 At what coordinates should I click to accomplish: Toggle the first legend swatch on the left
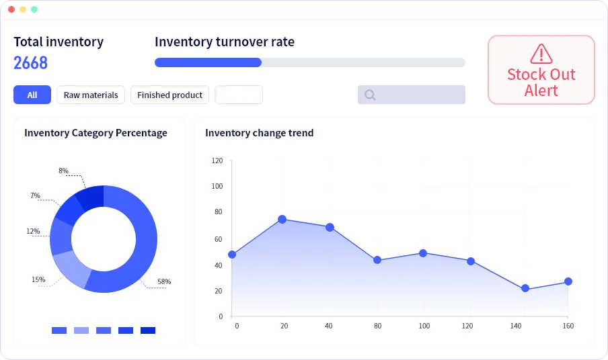[x=59, y=330]
